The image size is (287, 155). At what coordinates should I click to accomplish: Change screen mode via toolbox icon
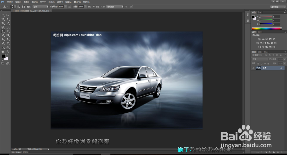(8, 64)
